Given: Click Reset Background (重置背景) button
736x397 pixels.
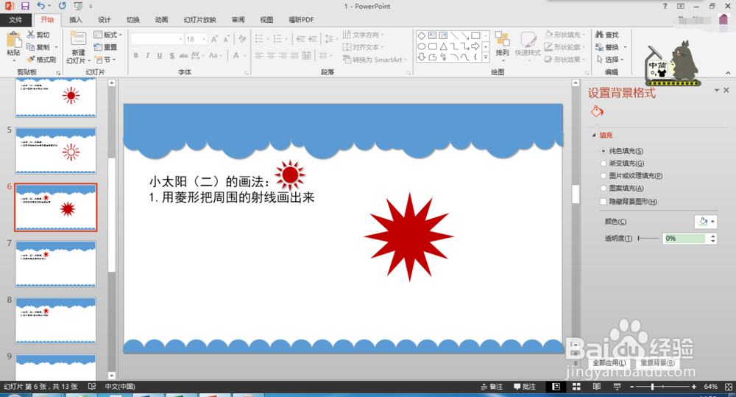Looking at the screenshot, I should pyautogui.click(x=657, y=362).
